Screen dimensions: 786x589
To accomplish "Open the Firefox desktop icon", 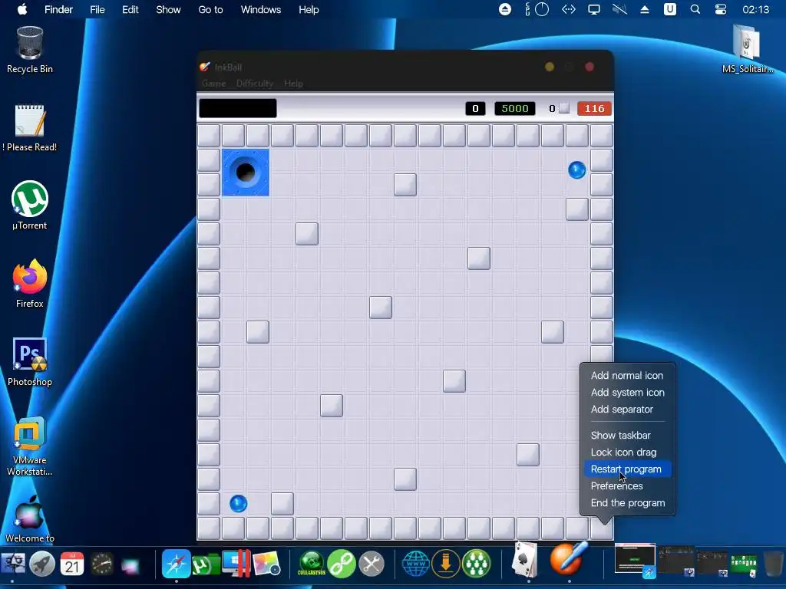I will point(30,284).
